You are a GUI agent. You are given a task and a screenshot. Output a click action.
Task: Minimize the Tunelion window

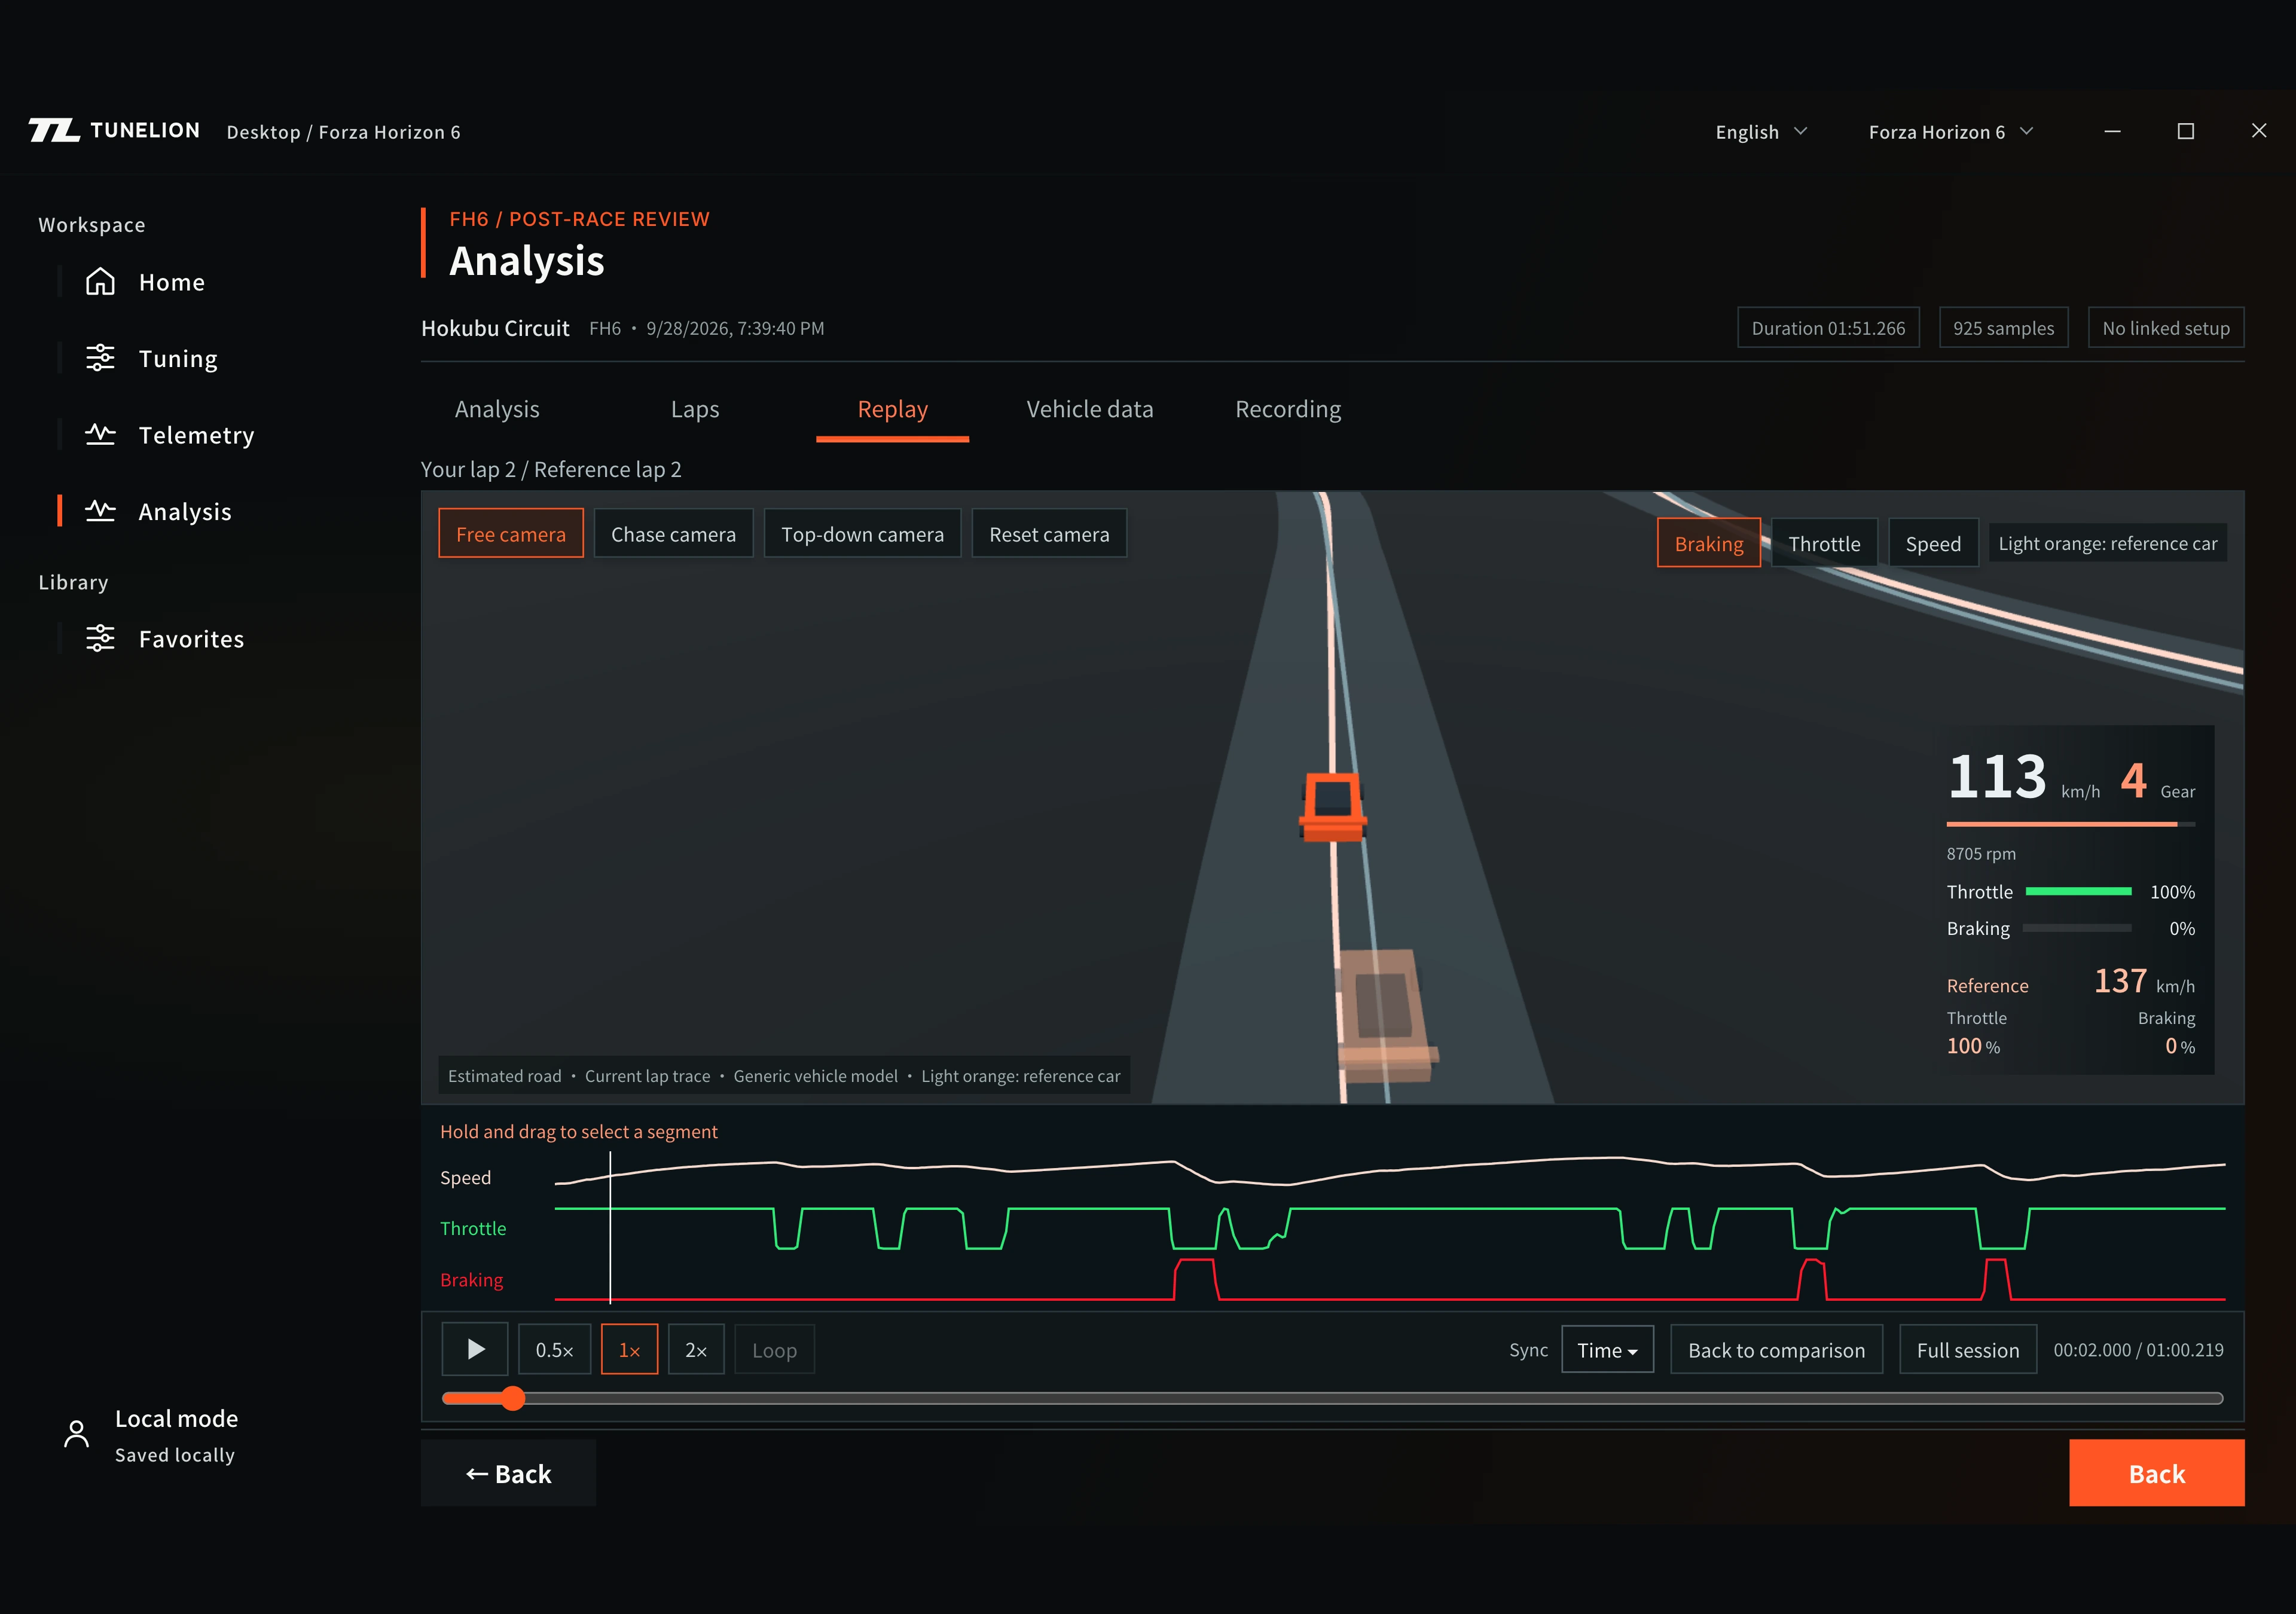[2113, 131]
